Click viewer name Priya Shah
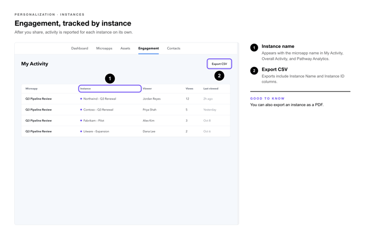The image size is (365, 234). pos(149,110)
